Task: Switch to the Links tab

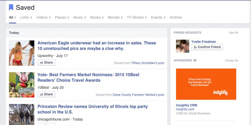Action: [26, 17]
